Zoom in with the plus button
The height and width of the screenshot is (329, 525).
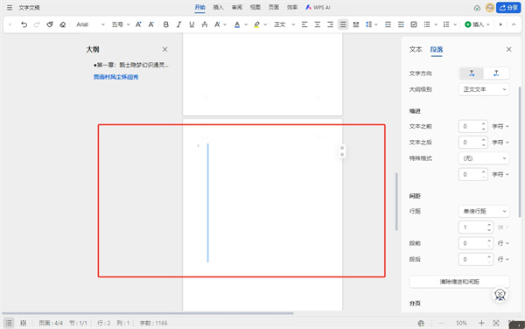click(x=481, y=323)
